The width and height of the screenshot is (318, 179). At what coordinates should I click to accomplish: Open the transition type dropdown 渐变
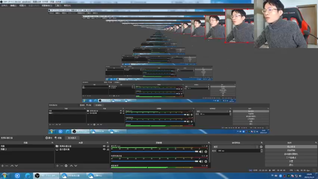[235, 147]
